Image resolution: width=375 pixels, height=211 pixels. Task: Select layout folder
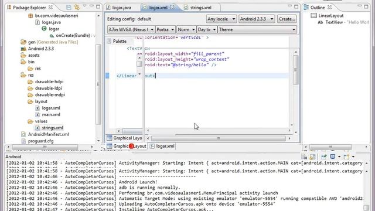[41, 101]
